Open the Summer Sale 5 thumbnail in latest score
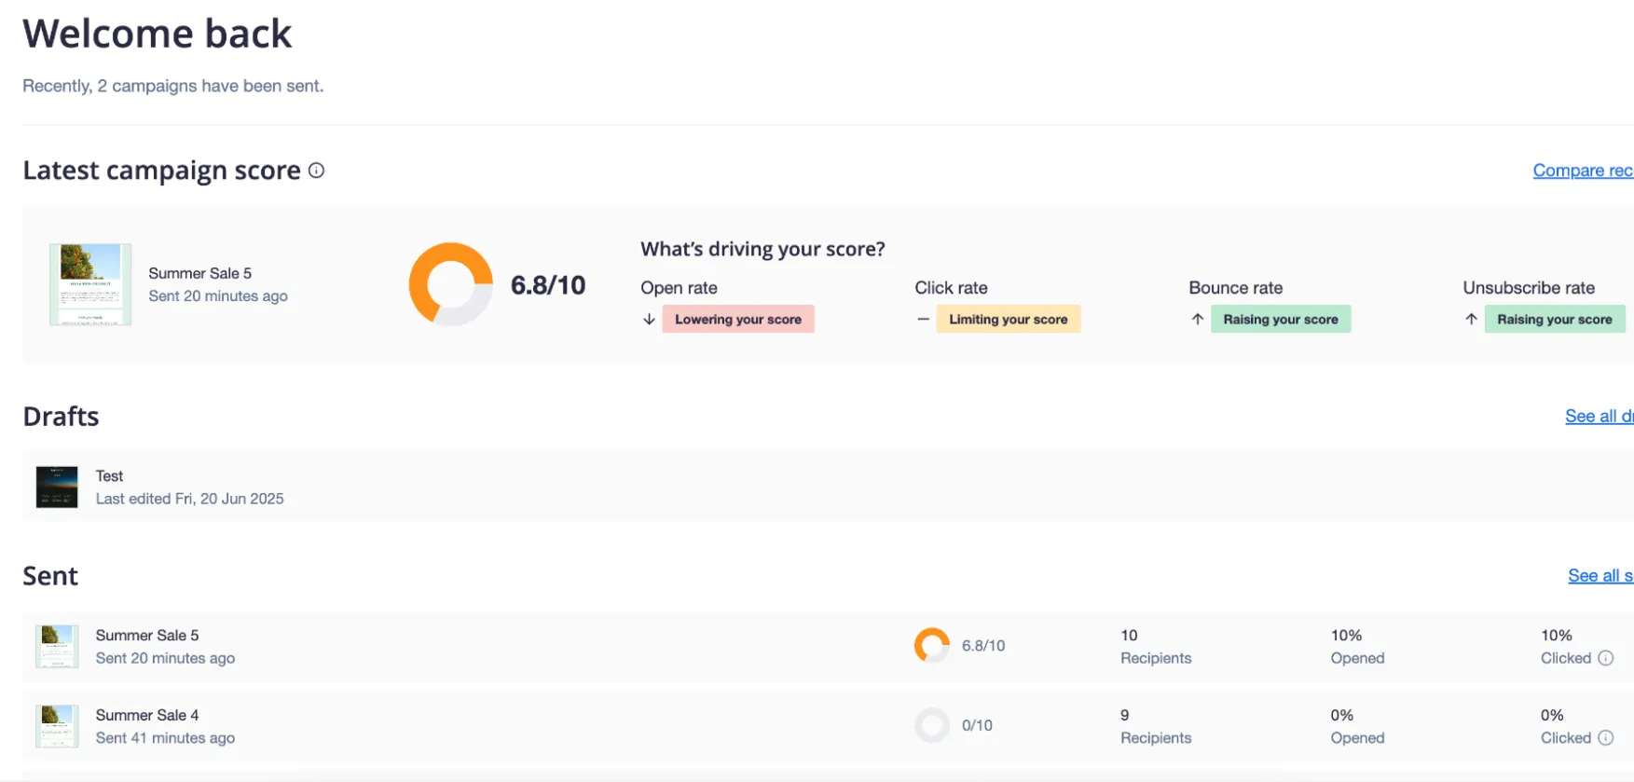The height and width of the screenshot is (782, 1634). pyautogui.click(x=90, y=284)
